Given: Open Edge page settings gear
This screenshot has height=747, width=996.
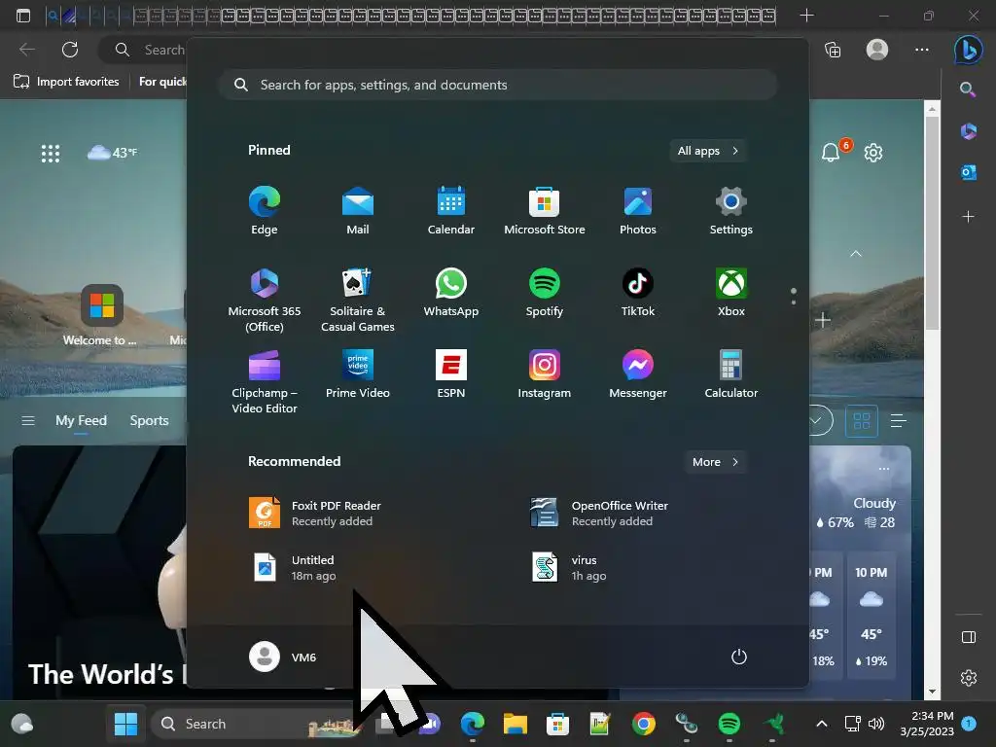Looking at the screenshot, I should pos(873,153).
